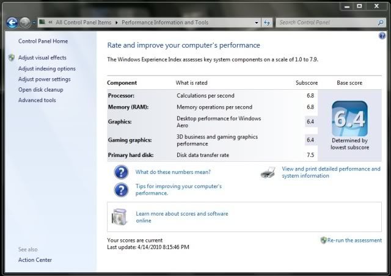The width and height of the screenshot is (391, 276).
Task: Click Performance Information and Tools breadcrumb
Action: pyautogui.click(x=165, y=23)
